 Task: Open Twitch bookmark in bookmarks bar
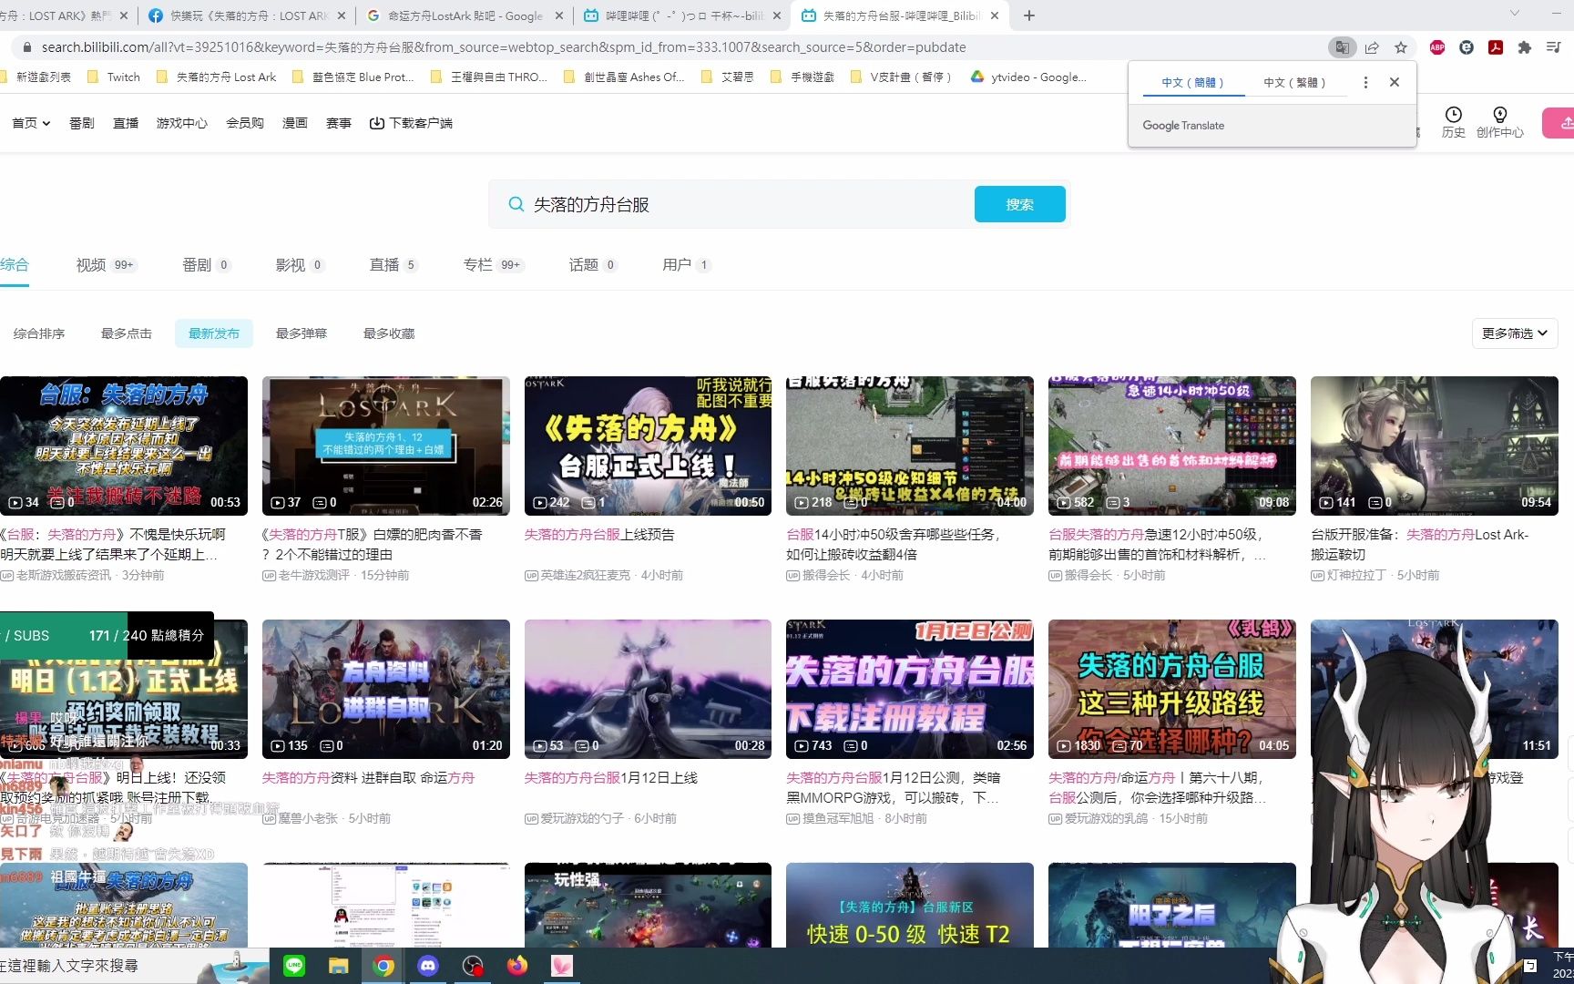click(x=114, y=77)
